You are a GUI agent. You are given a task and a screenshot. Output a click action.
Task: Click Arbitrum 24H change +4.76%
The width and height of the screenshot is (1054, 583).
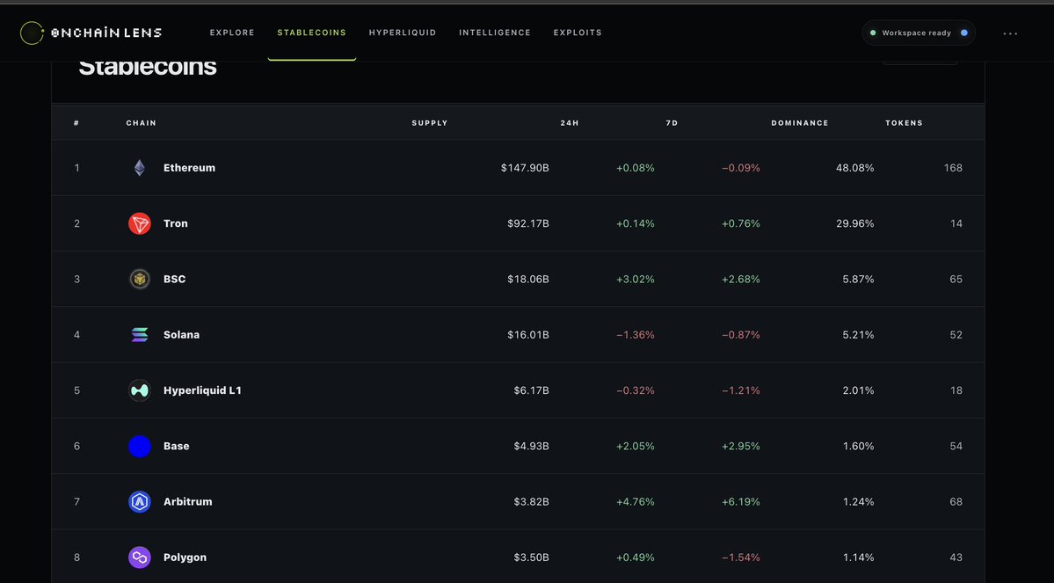click(636, 501)
